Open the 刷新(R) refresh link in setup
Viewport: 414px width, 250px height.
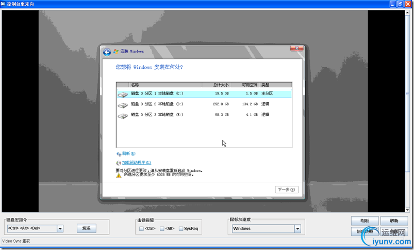pyautogui.click(x=129, y=154)
